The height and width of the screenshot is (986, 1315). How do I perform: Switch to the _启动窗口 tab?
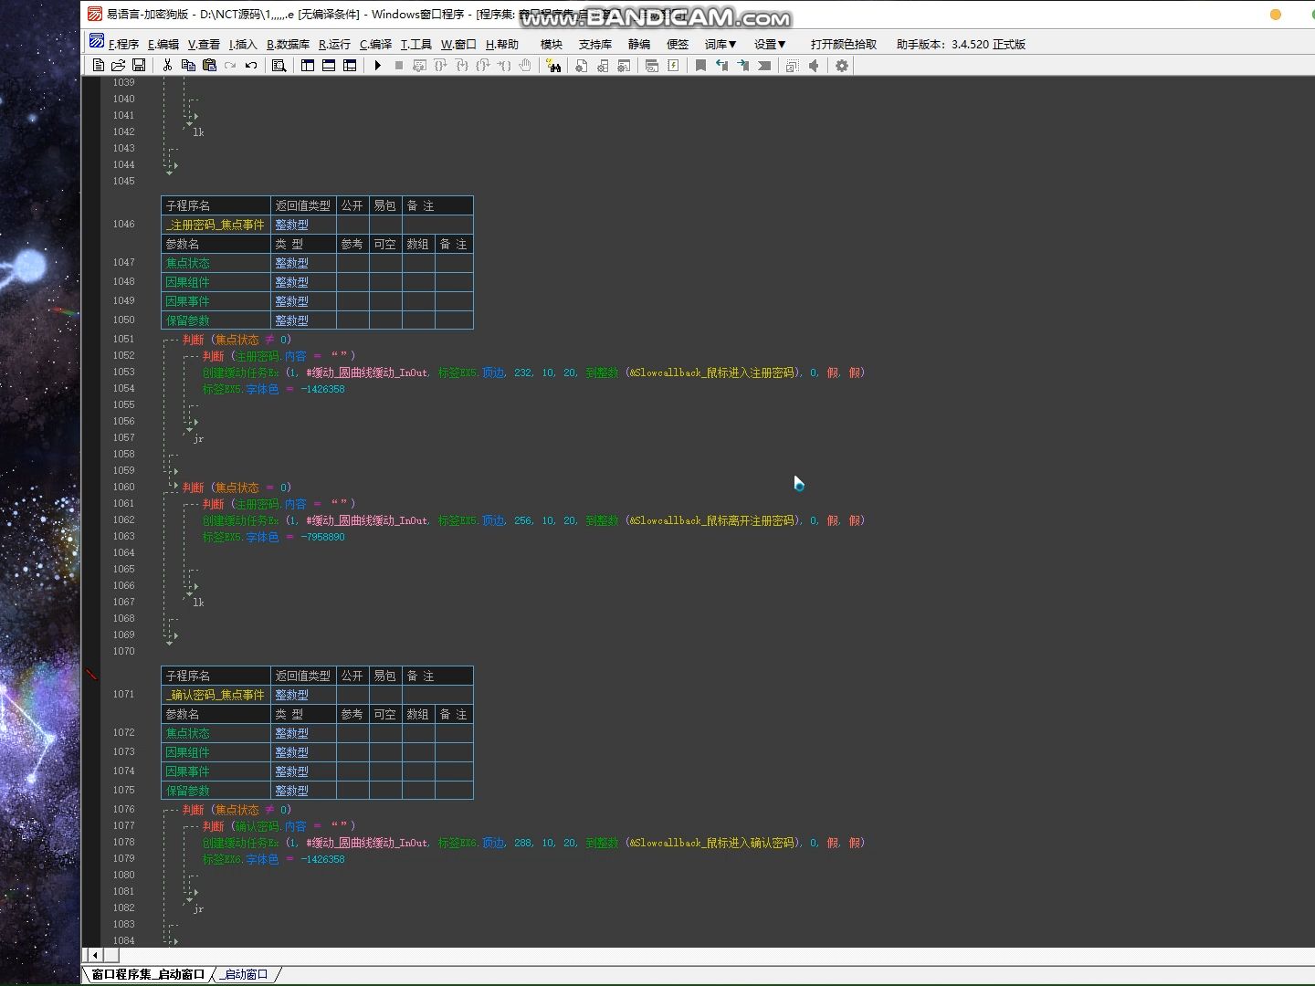pos(246,974)
